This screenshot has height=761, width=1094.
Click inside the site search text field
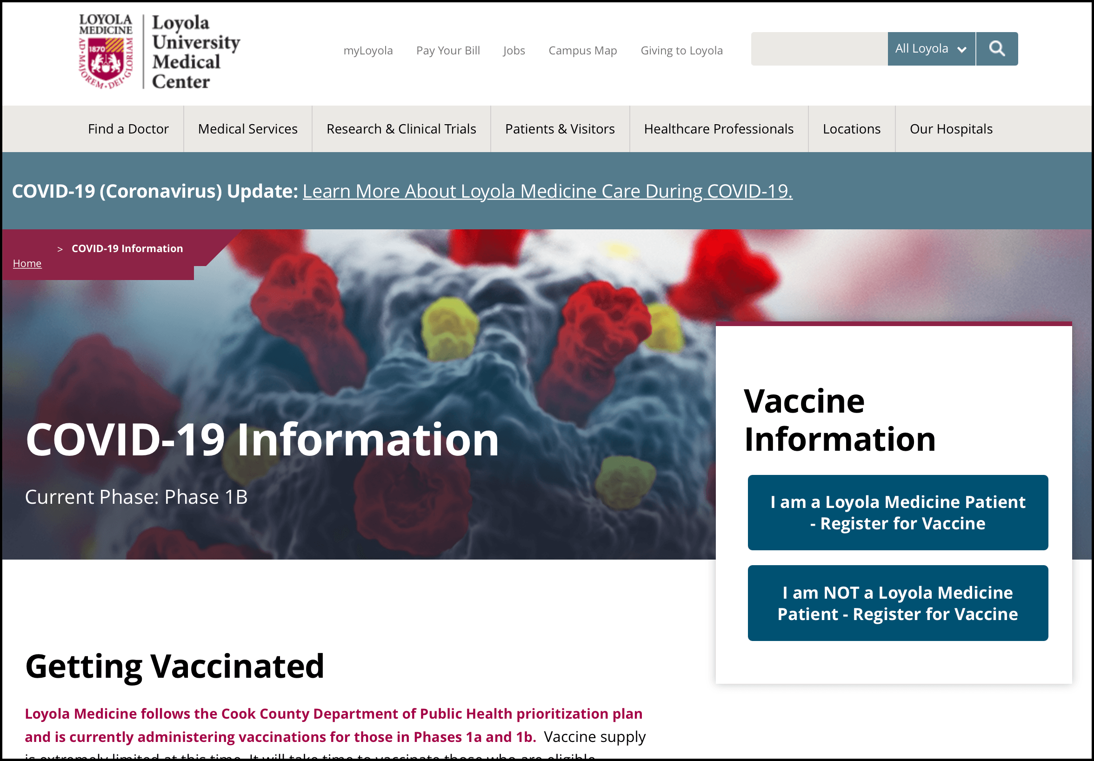(x=819, y=48)
